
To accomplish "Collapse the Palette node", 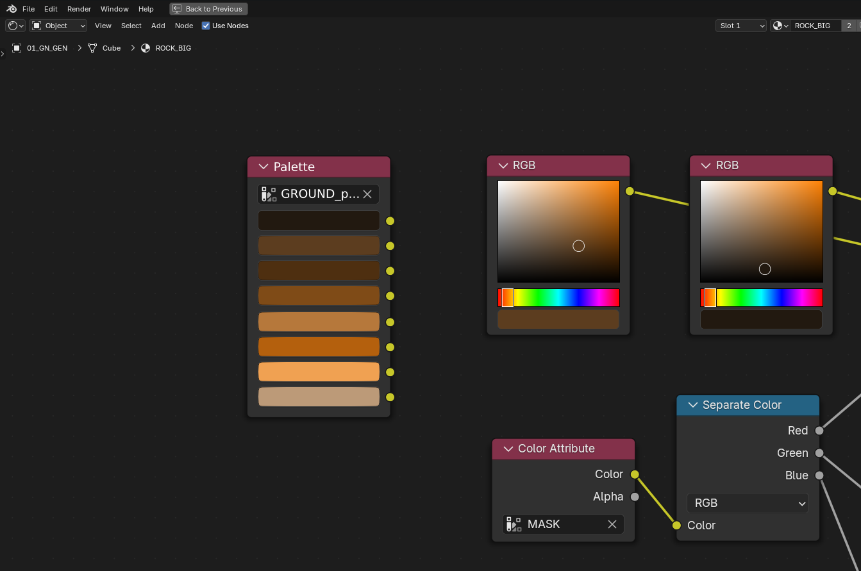I will 263,167.
